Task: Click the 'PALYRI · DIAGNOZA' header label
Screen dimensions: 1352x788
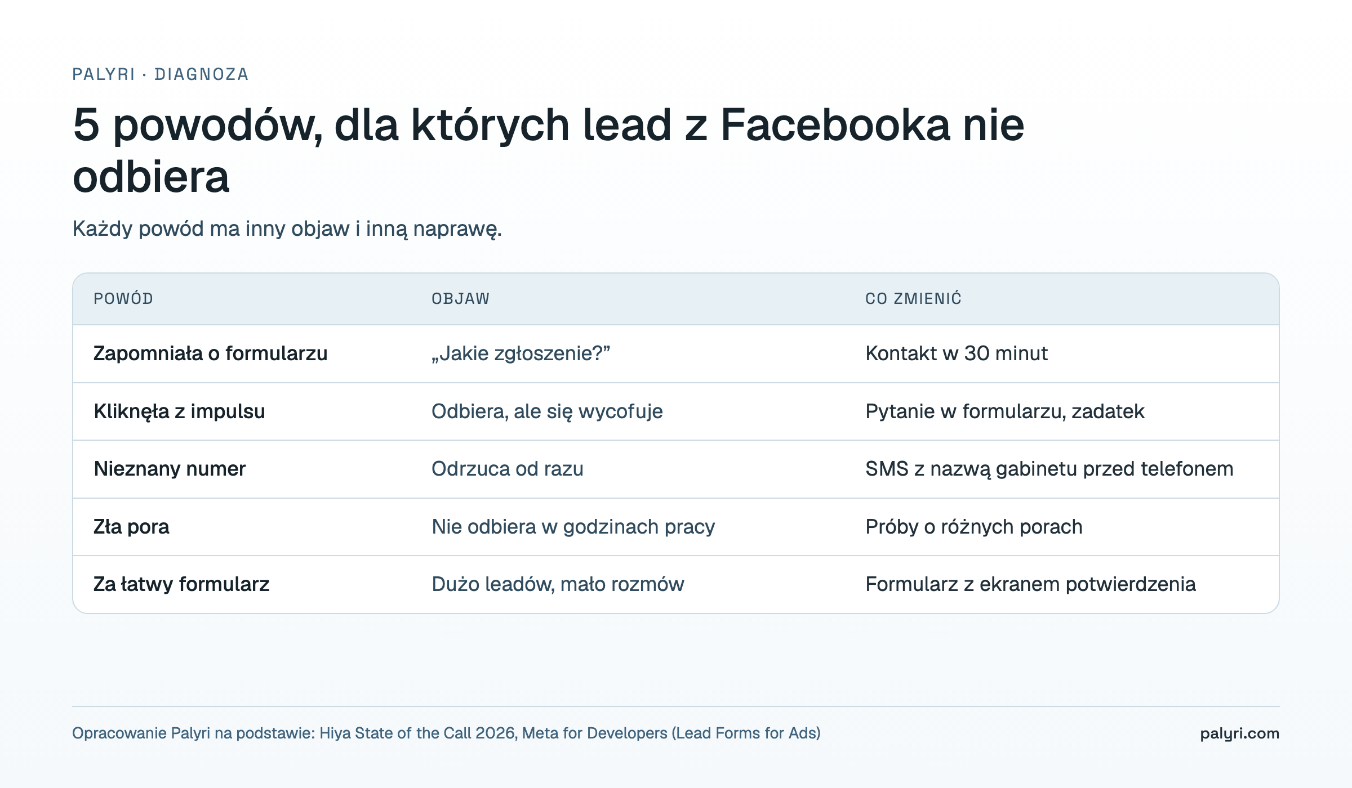Action: coord(161,74)
